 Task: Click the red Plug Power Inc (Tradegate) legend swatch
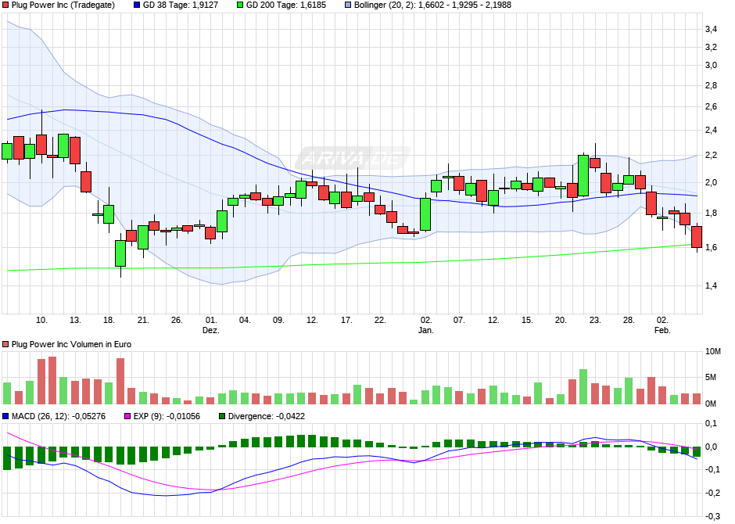coord(5,5)
